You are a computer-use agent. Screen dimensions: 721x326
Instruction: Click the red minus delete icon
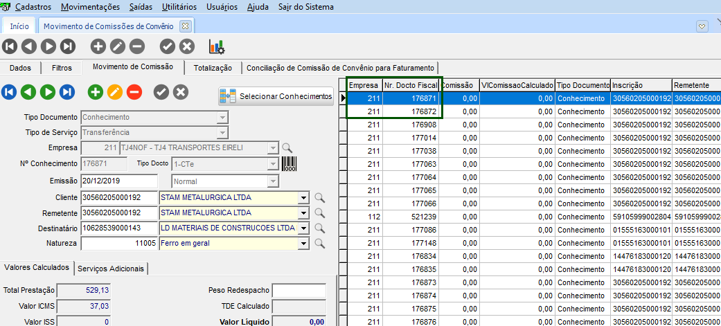pos(134,92)
